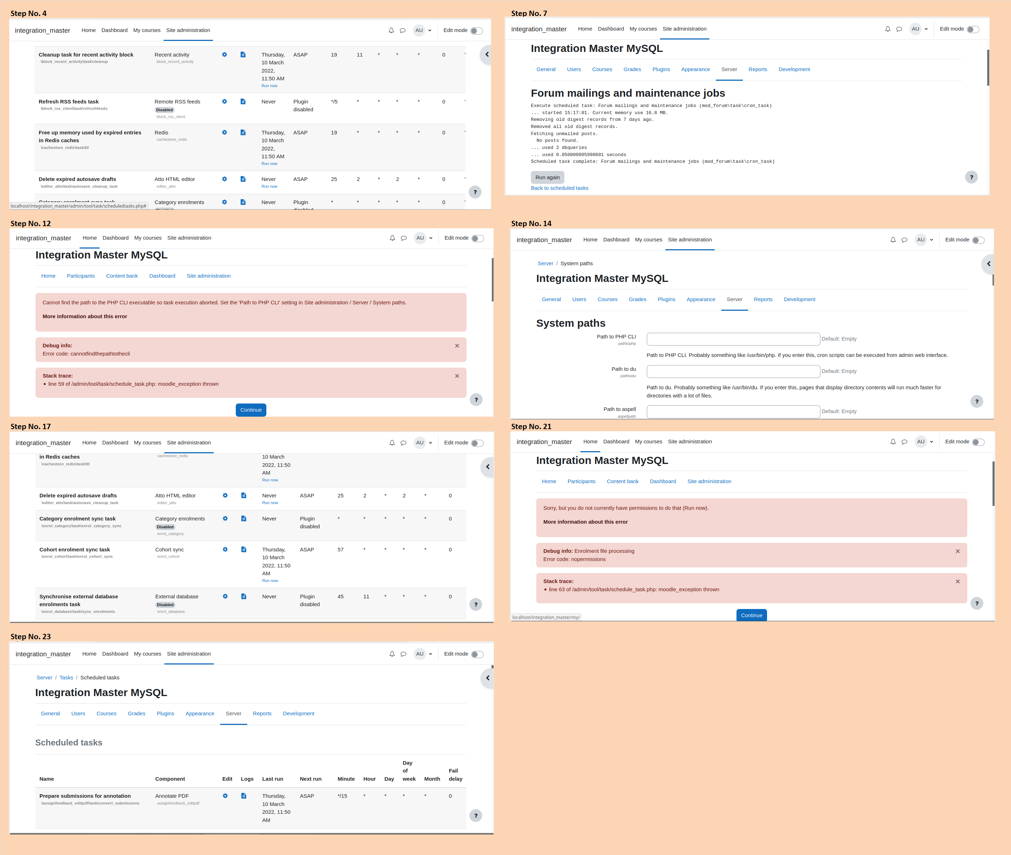Click vertical scrollbar in Step 12 panel
The width and height of the screenshot is (1011, 855).
tap(492, 280)
